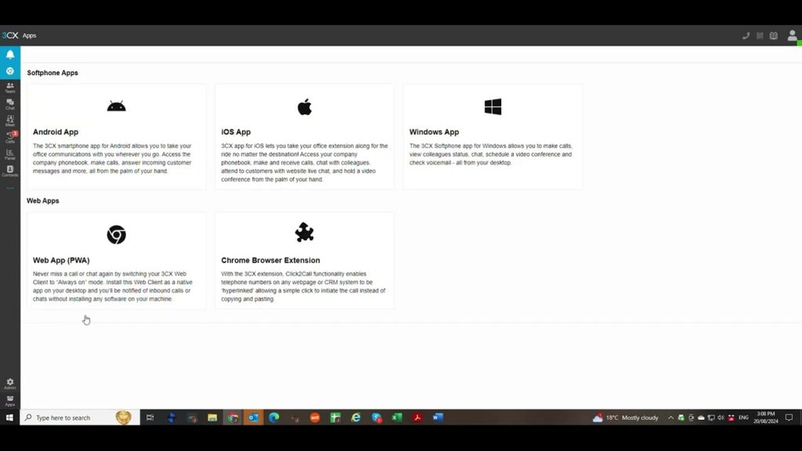Click the dialer phone icon in header

pyautogui.click(x=746, y=35)
